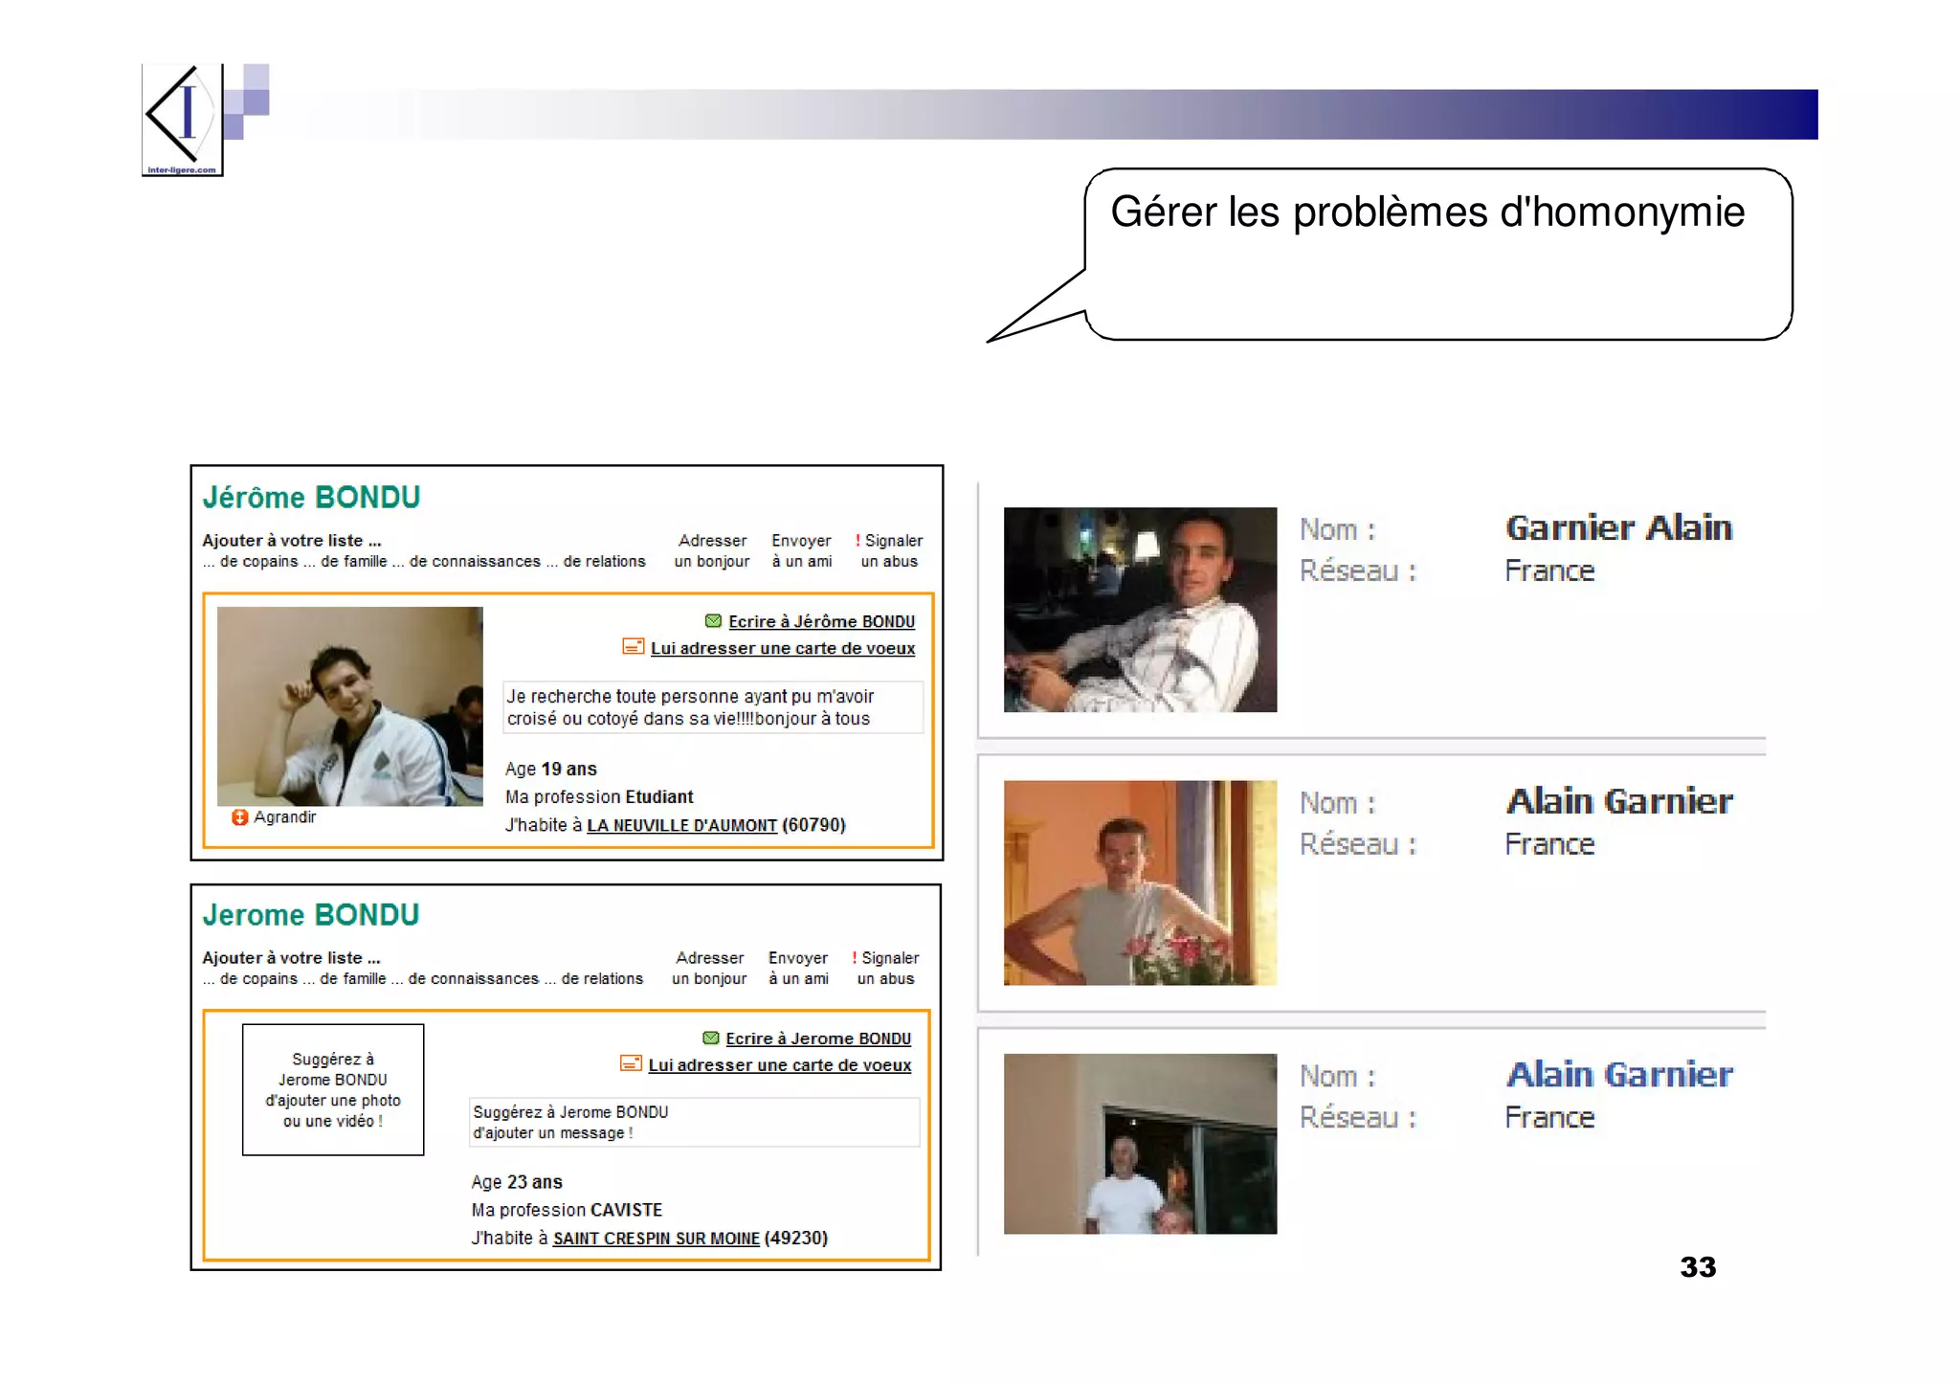Open LA NEUVILLE D'AUMONT location link

click(x=681, y=825)
